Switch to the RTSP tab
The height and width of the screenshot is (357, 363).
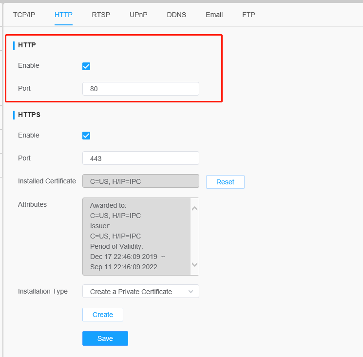click(101, 15)
